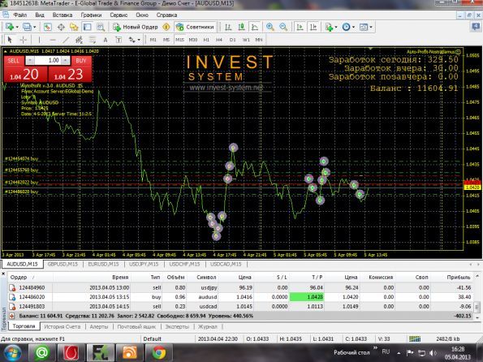The image size is (483, 362).
Task: Open the Data Window panel
Action: (x=61, y=27)
